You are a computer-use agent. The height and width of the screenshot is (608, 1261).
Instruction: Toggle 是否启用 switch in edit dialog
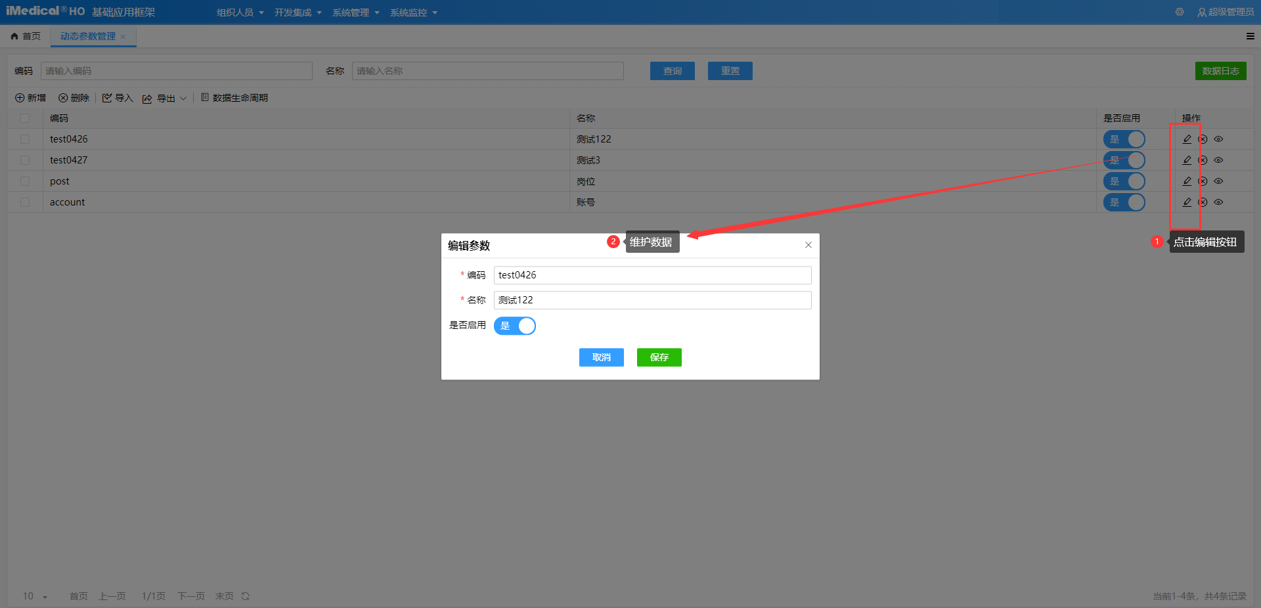pyautogui.click(x=515, y=326)
